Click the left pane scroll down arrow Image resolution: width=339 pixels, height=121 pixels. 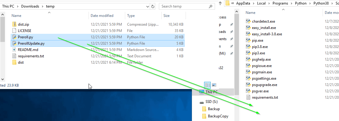point(3,79)
